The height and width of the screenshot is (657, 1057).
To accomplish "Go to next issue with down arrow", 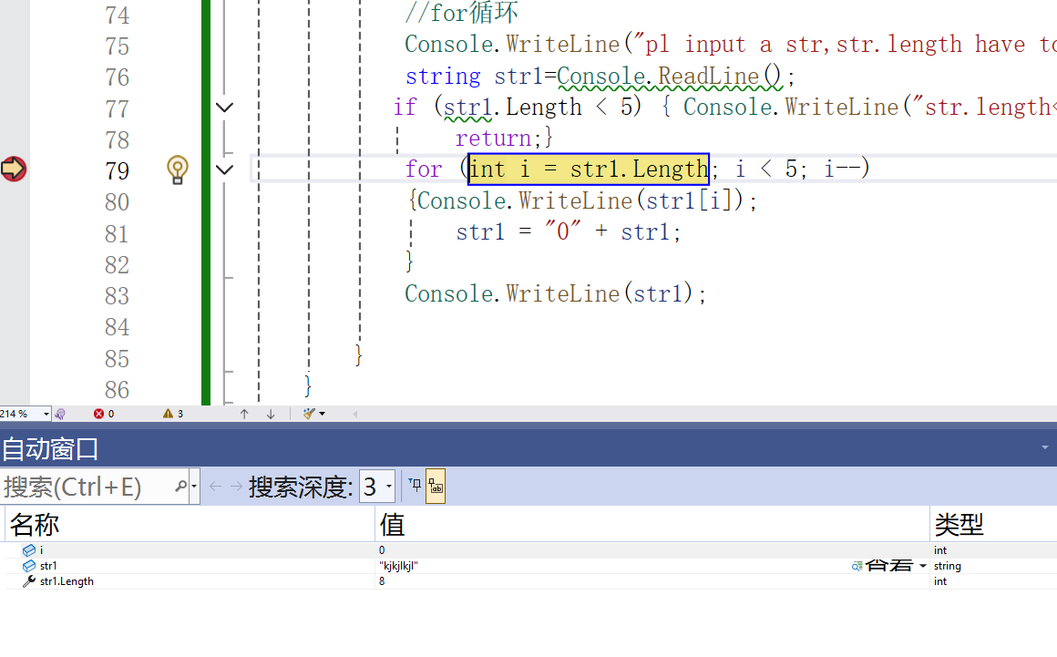I will 271,414.
